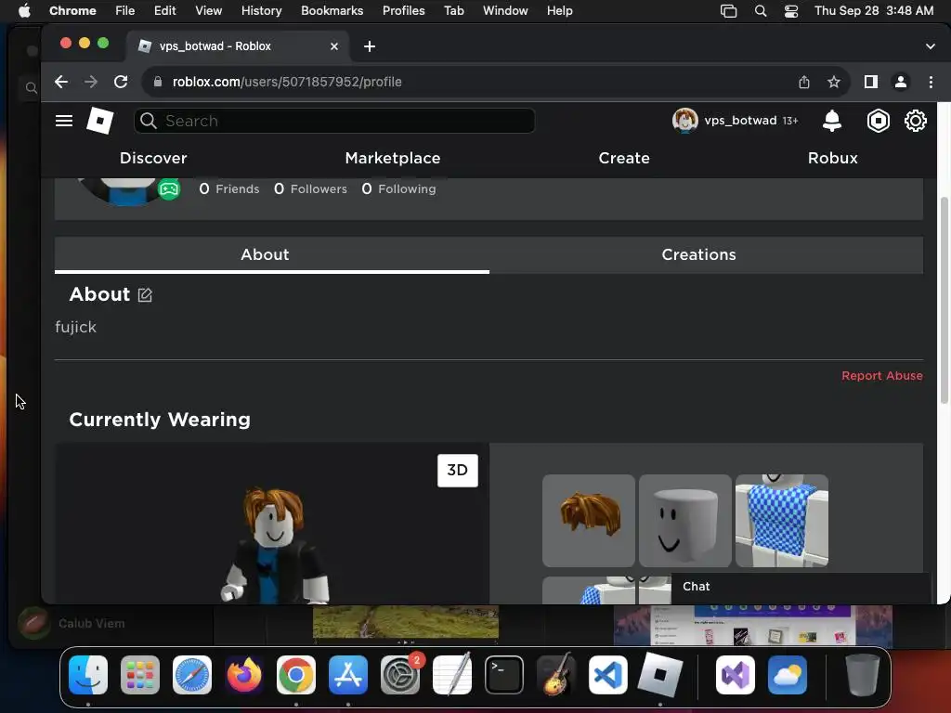This screenshot has height=713, width=951.
Task: Open the notifications bell
Action: click(x=831, y=121)
